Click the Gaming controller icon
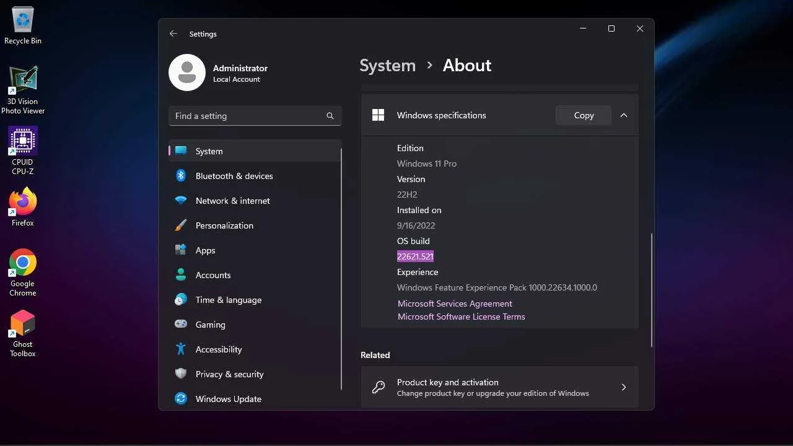This screenshot has height=446, width=793. coord(181,324)
